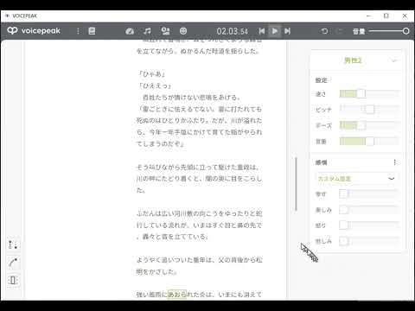Jump to start with skip-back button
Image resolution: width=415 pixels, height=311 pixels.
[x=262, y=31]
